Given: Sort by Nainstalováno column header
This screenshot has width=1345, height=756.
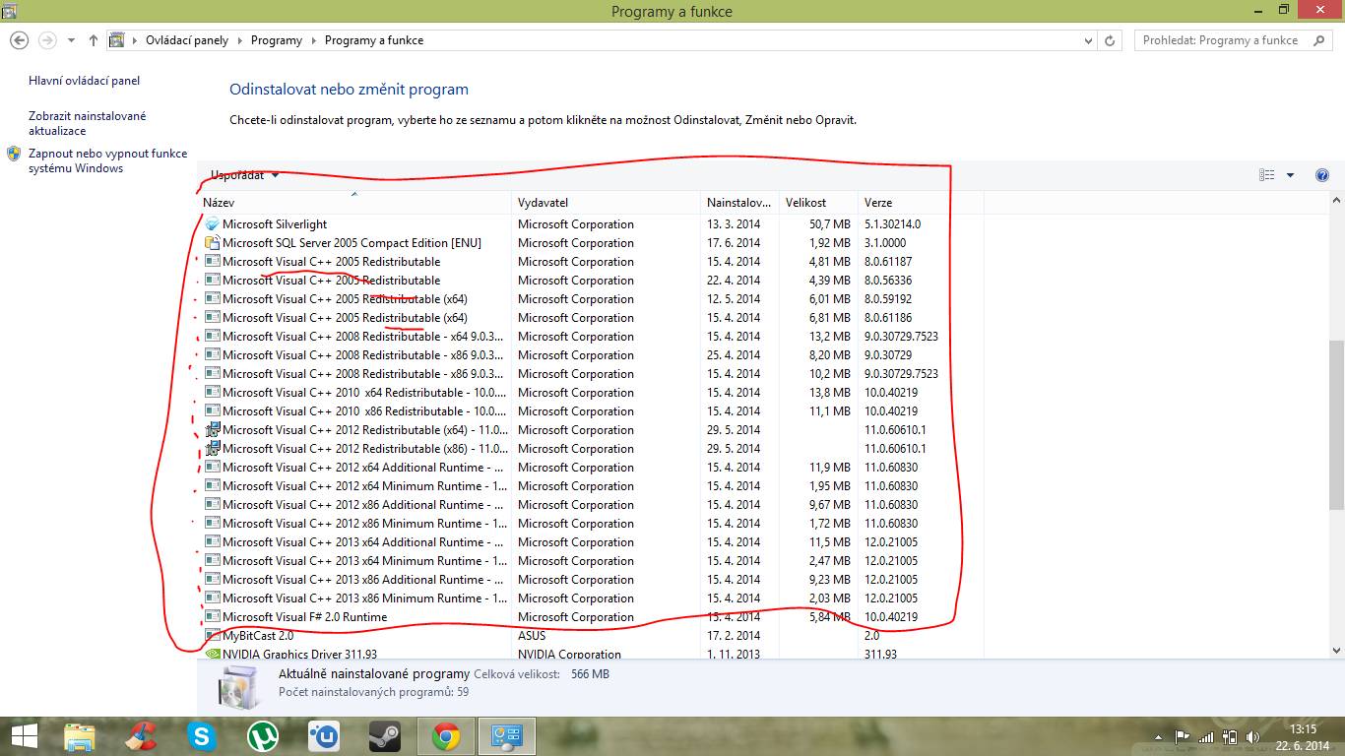Looking at the screenshot, I should click(739, 202).
